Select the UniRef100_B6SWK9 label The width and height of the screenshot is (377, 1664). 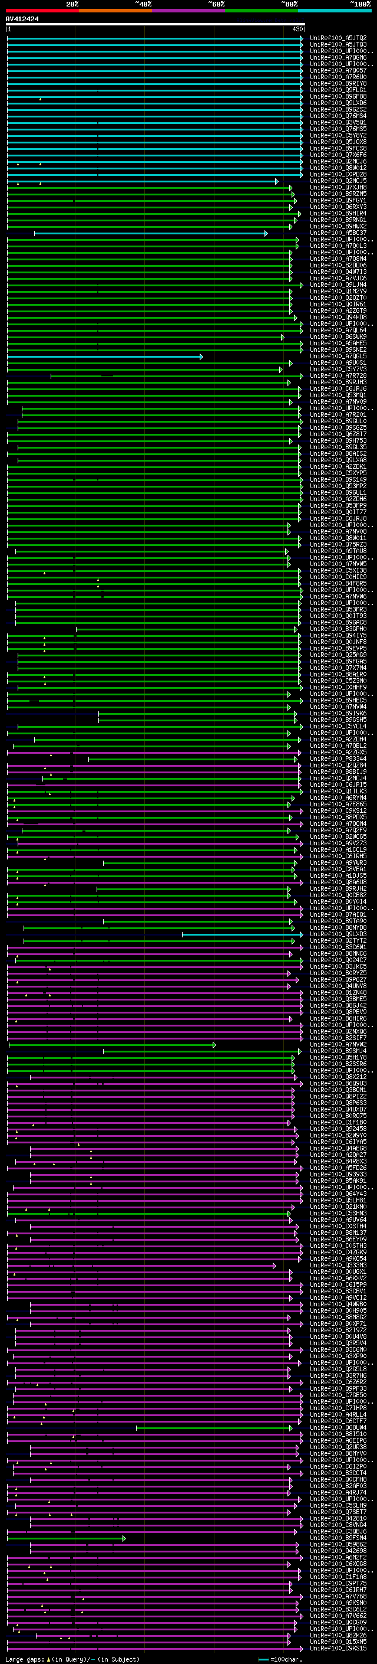point(338,337)
